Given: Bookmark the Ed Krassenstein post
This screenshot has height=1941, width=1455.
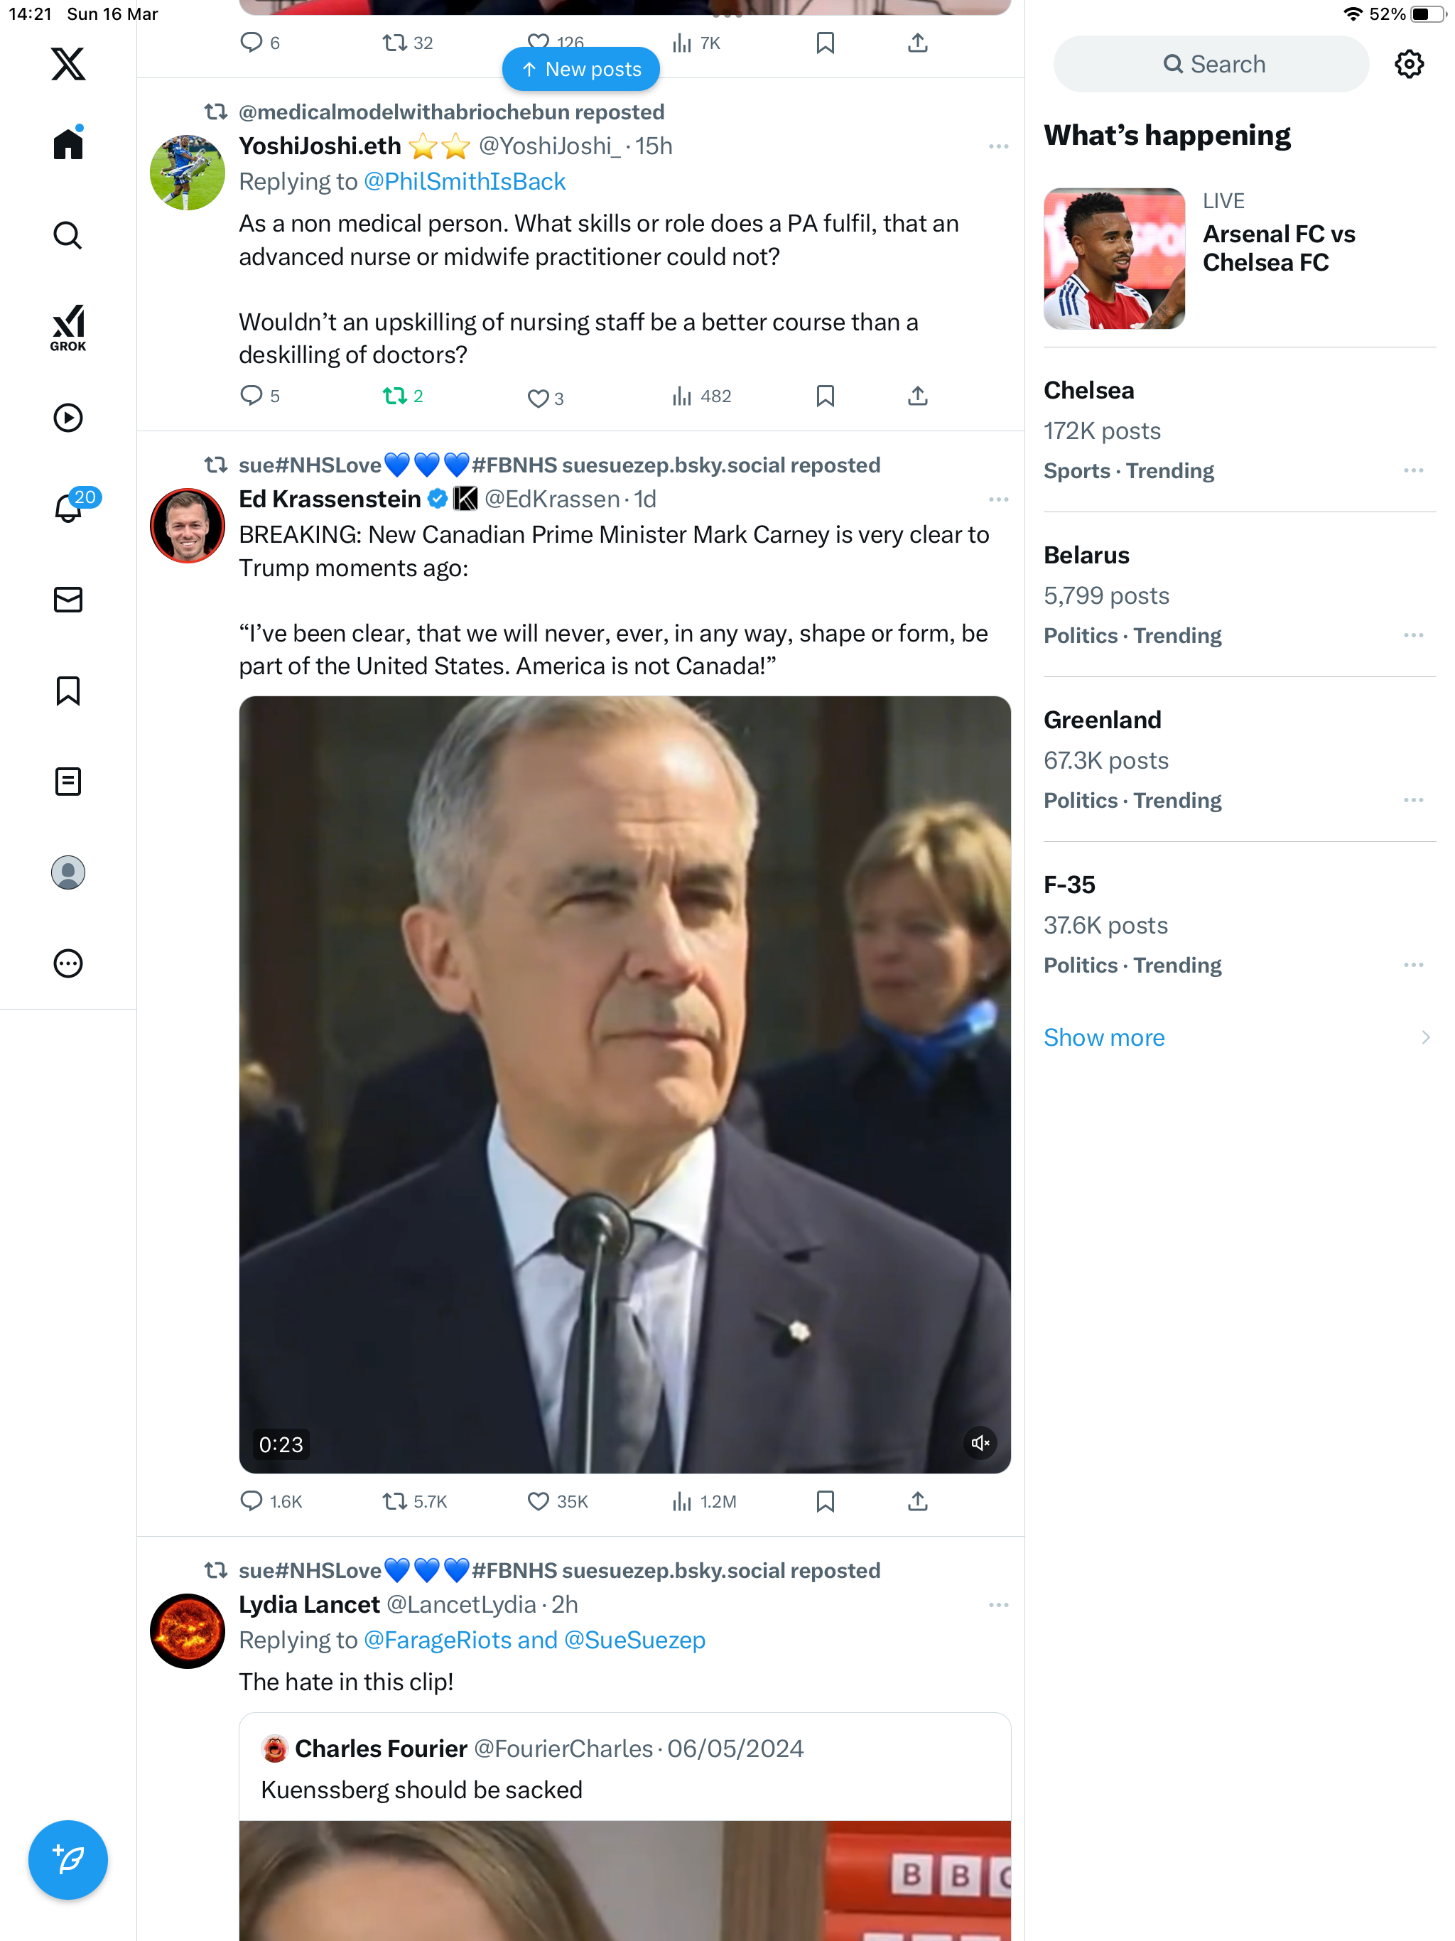Looking at the screenshot, I should click(825, 1501).
